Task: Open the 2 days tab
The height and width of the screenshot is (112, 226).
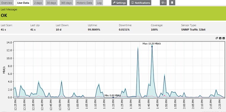Action: (x=38, y=3)
